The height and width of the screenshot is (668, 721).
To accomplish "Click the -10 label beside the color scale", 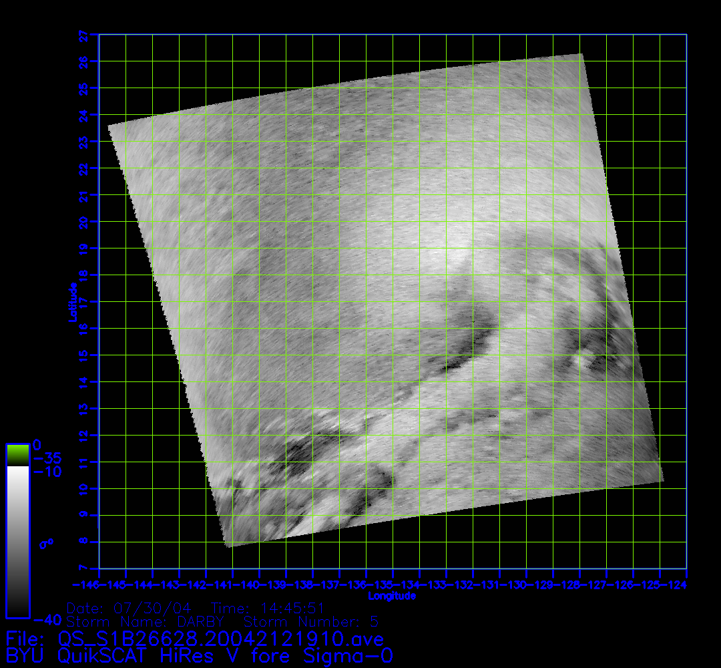I will coord(47,472).
